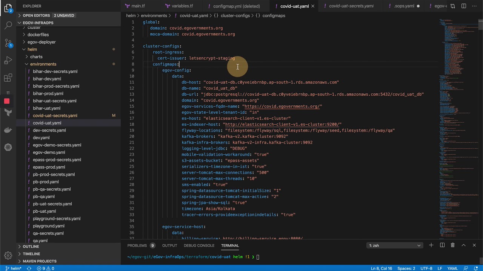Open the Debug Console panel tab
The height and width of the screenshot is (271, 483).
point(199,245)
